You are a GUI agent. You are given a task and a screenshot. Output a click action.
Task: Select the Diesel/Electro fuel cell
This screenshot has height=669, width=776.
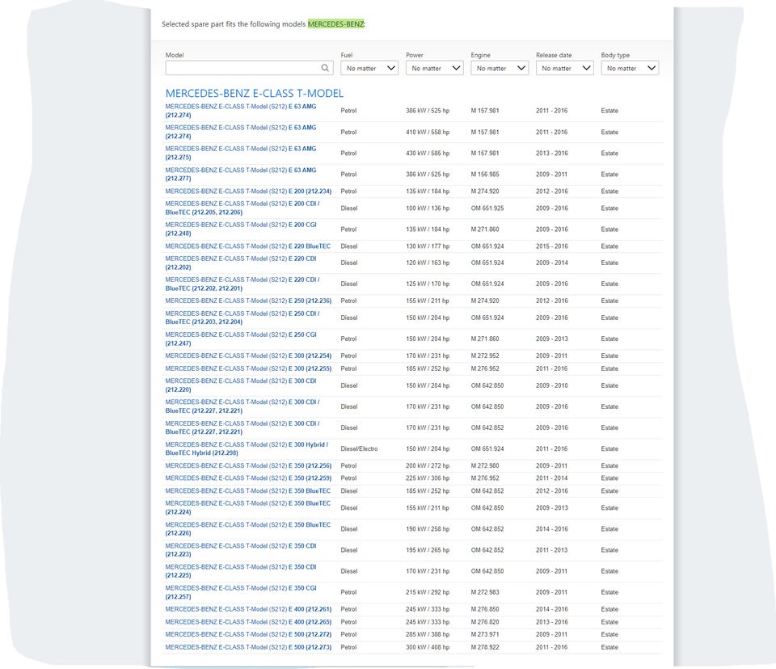click(x=359, y=448)
